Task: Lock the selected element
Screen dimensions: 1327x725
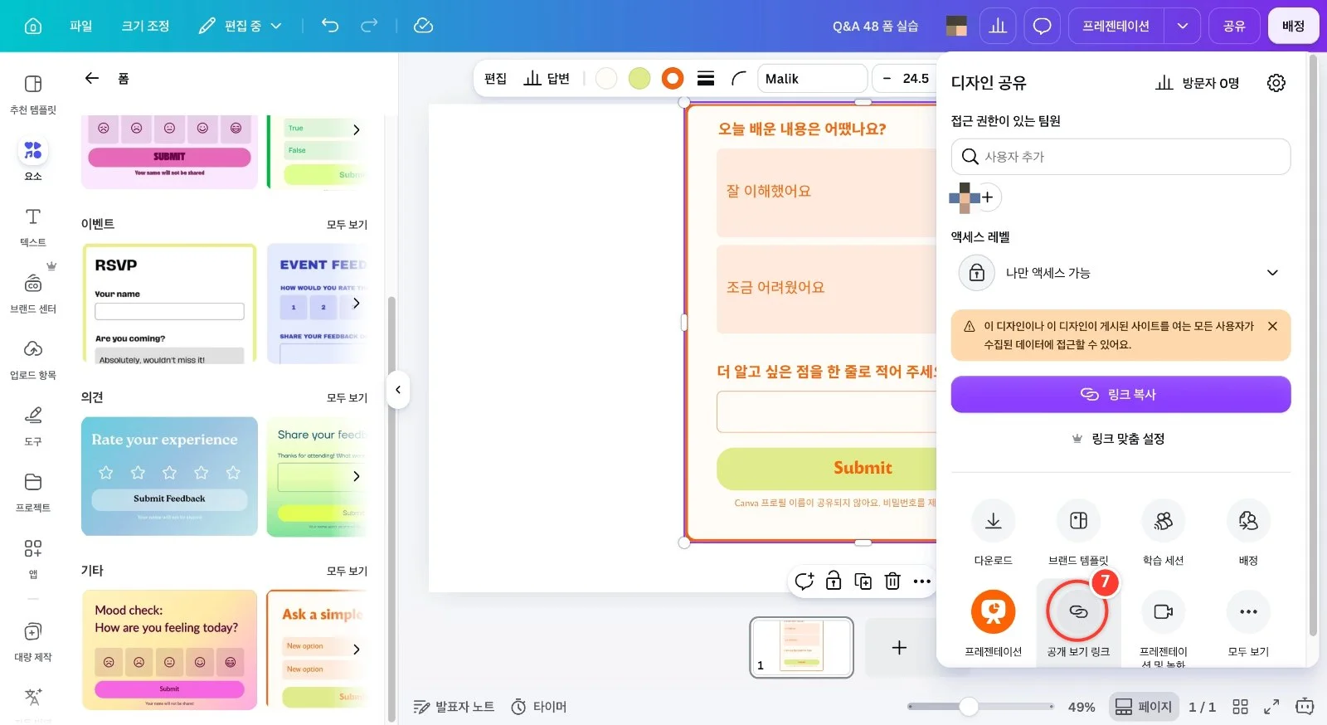Action: click(834, 581)
